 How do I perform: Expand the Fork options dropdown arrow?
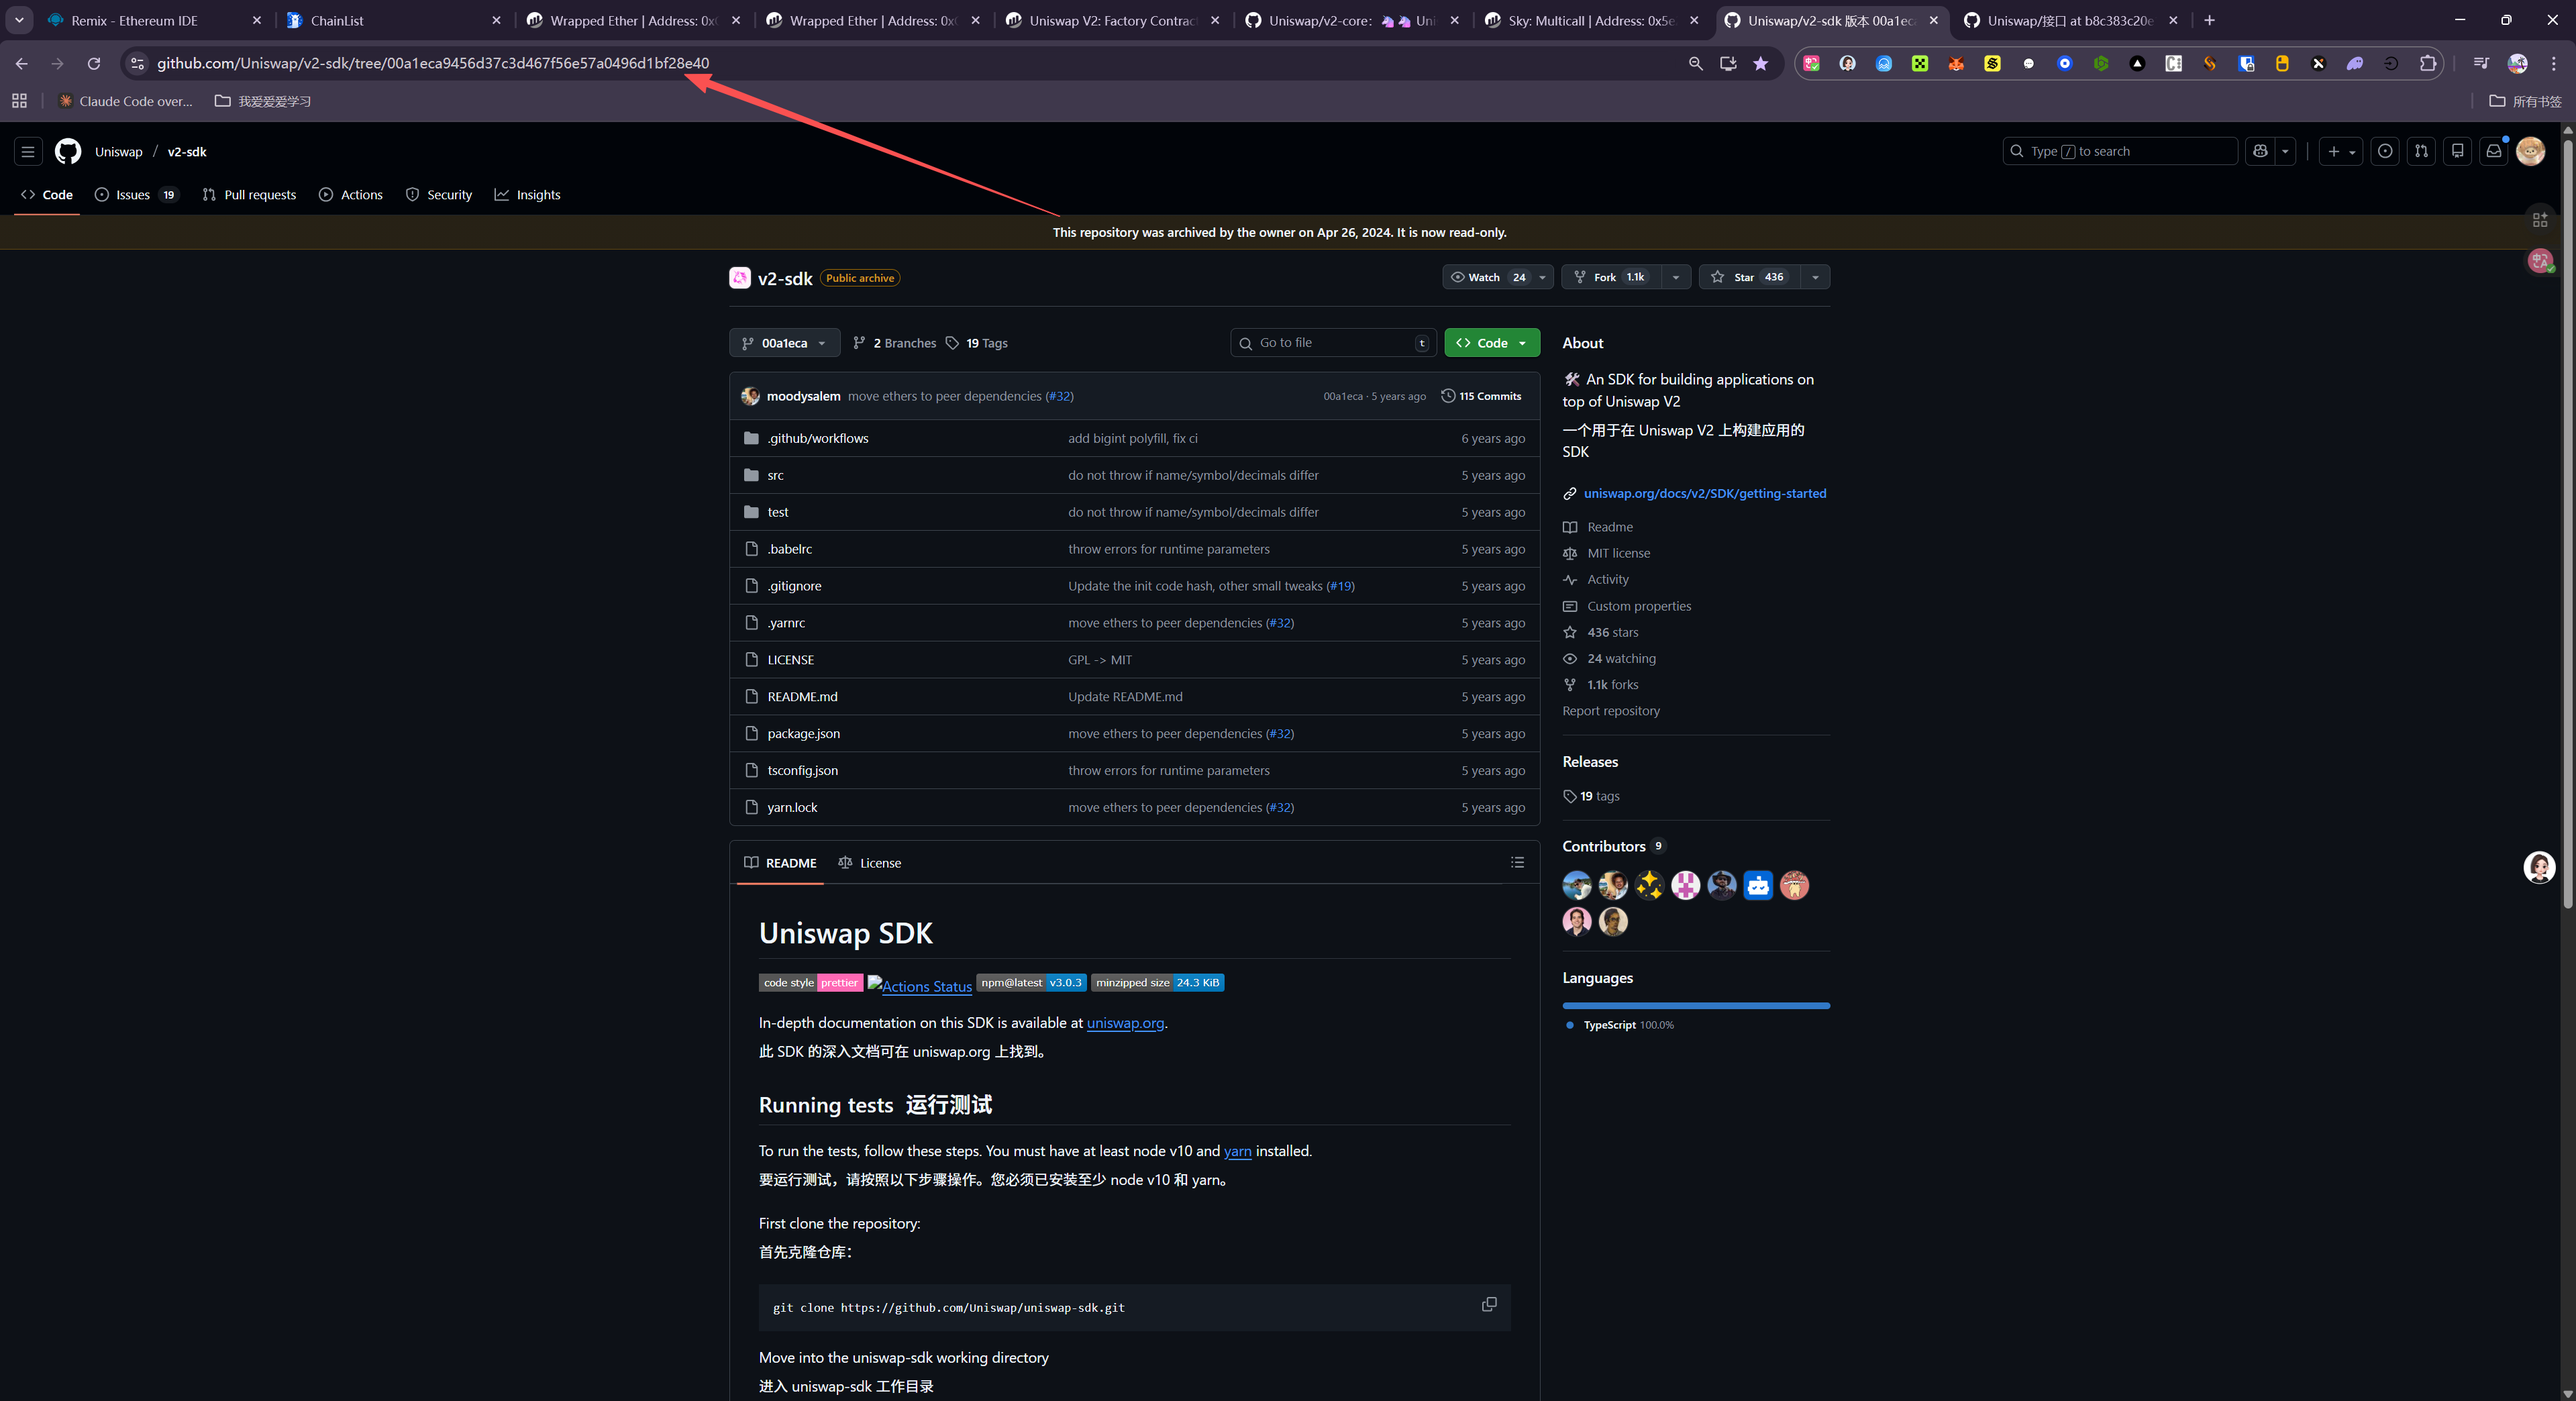tap(1675, 277)
